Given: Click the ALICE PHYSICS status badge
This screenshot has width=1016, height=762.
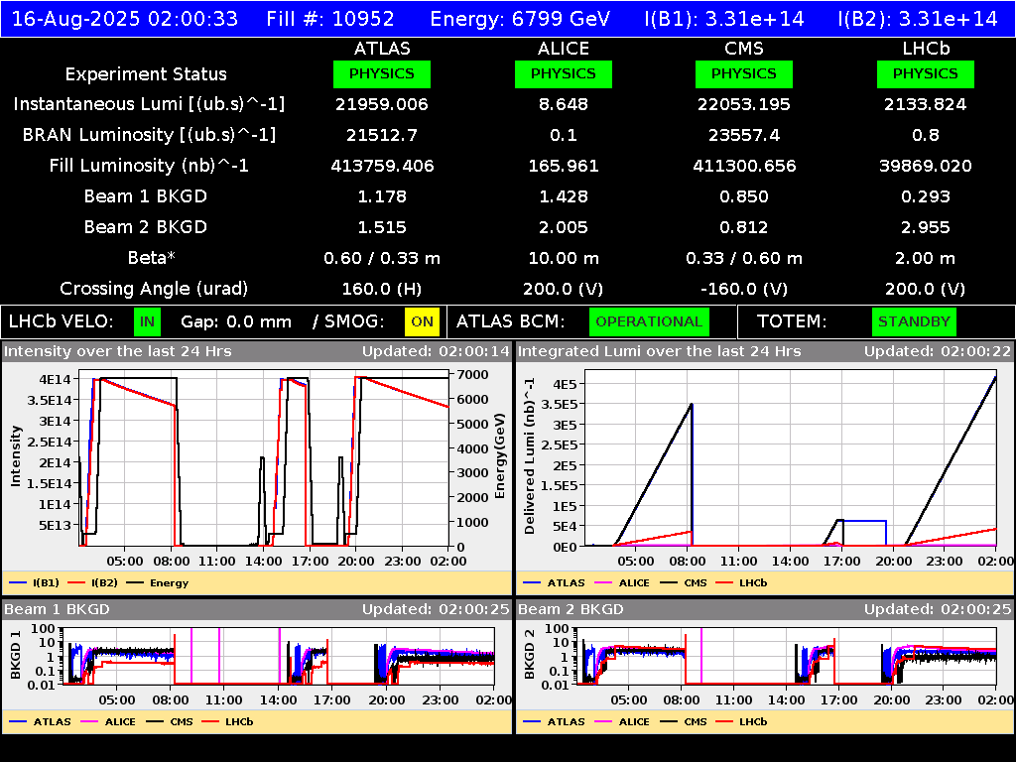Looking at the screenshot, I should (x=564, y=73).
